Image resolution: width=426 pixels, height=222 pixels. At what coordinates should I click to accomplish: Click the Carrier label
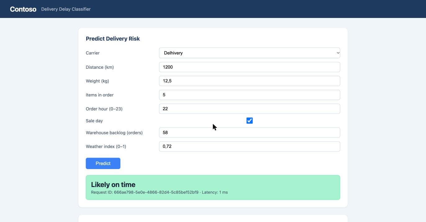93,53
